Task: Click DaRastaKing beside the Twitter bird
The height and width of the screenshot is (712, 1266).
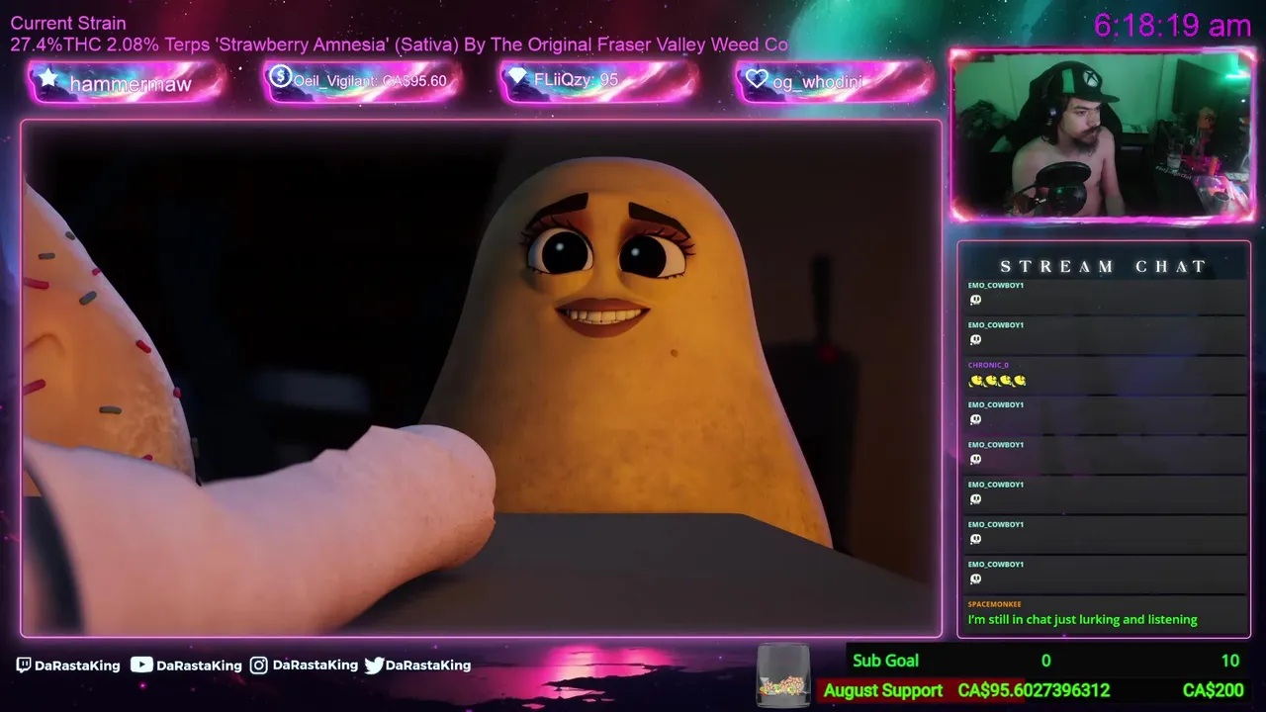Action: coord(428,666)
